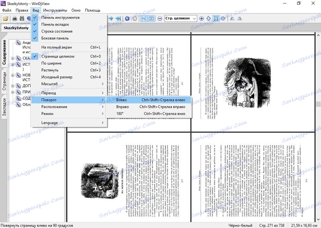Viewport: 321px width, 228px height.
Task: Click the rotate left toolbar icon
Action: click(232, 18)
